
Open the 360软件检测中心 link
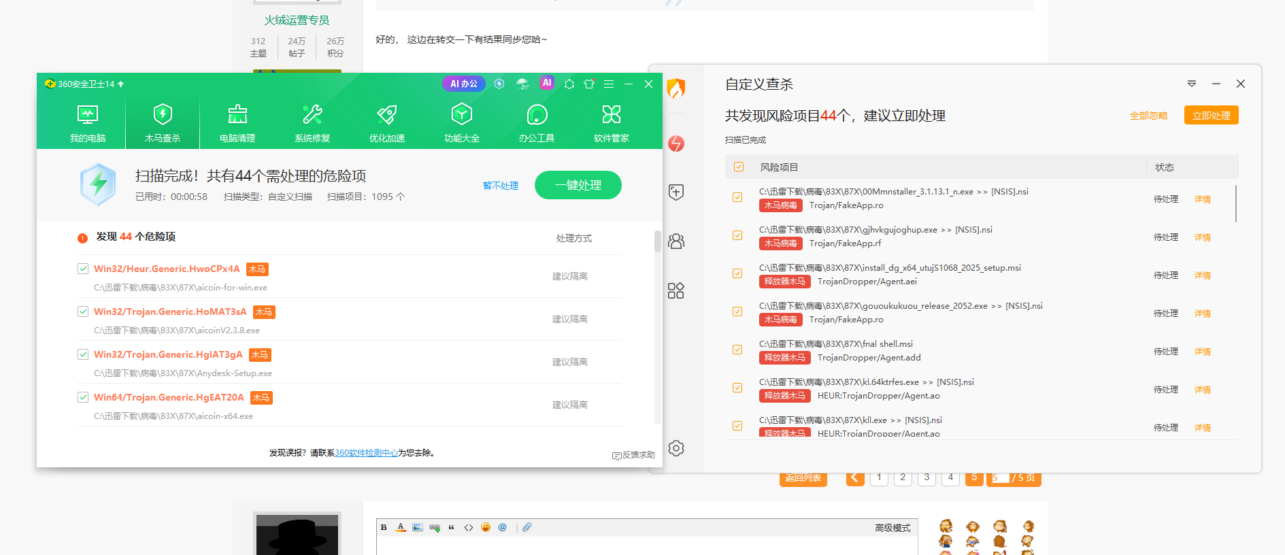click(x=366, y=453)
